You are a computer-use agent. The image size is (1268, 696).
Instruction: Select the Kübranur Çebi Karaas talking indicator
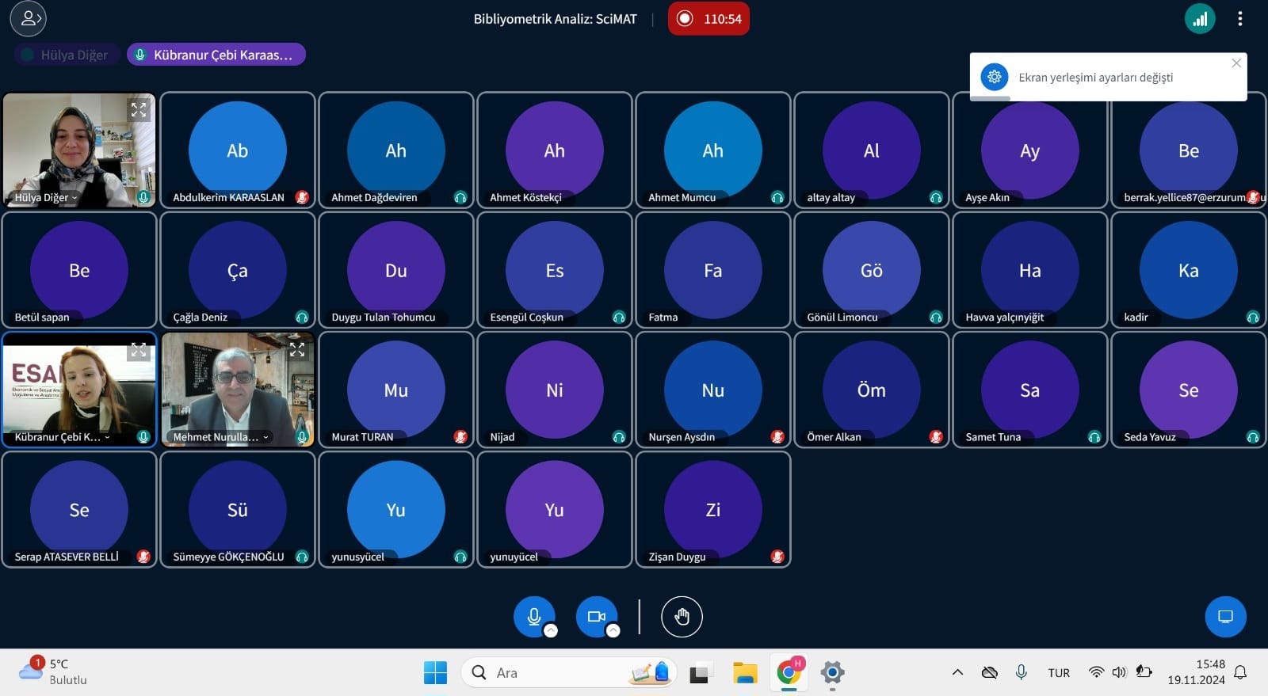pyautogui.click(x=216, y=55)
